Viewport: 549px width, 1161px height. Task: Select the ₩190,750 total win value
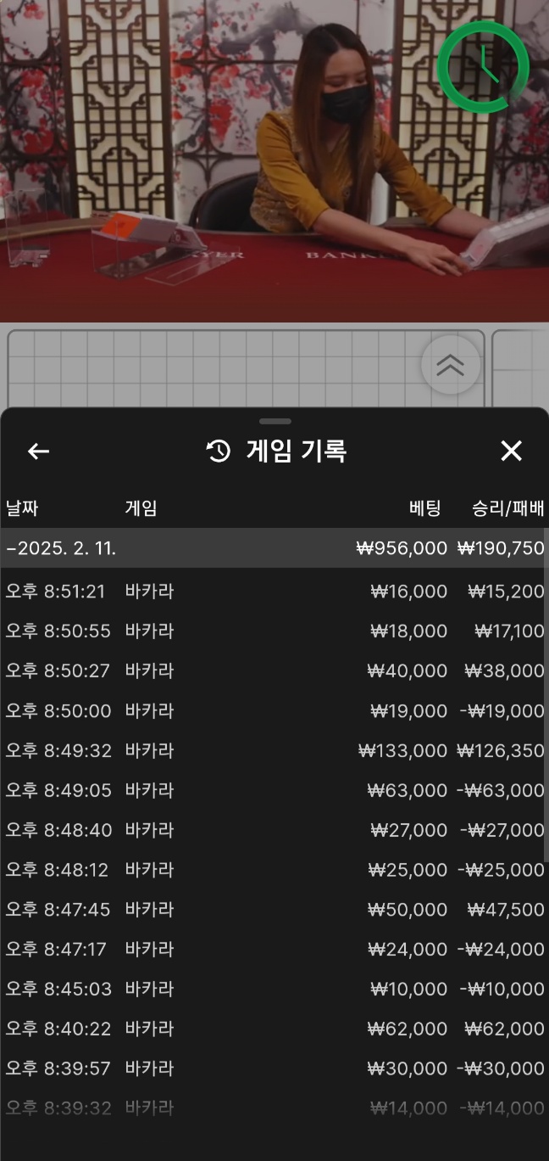click(501, 548)
